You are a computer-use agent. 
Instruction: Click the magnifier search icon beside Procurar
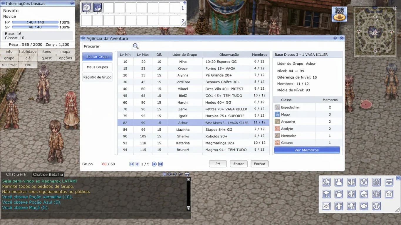pos(136,46)
